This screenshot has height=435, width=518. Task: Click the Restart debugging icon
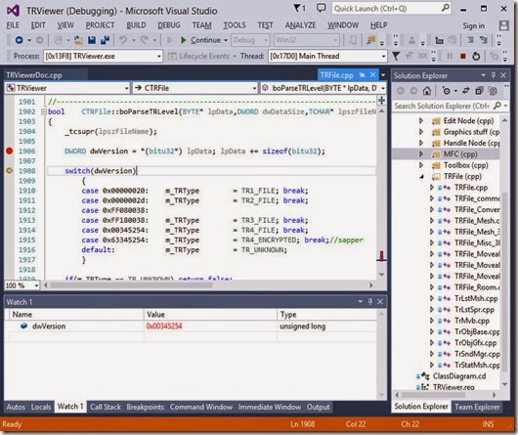[x=476, y=56]
